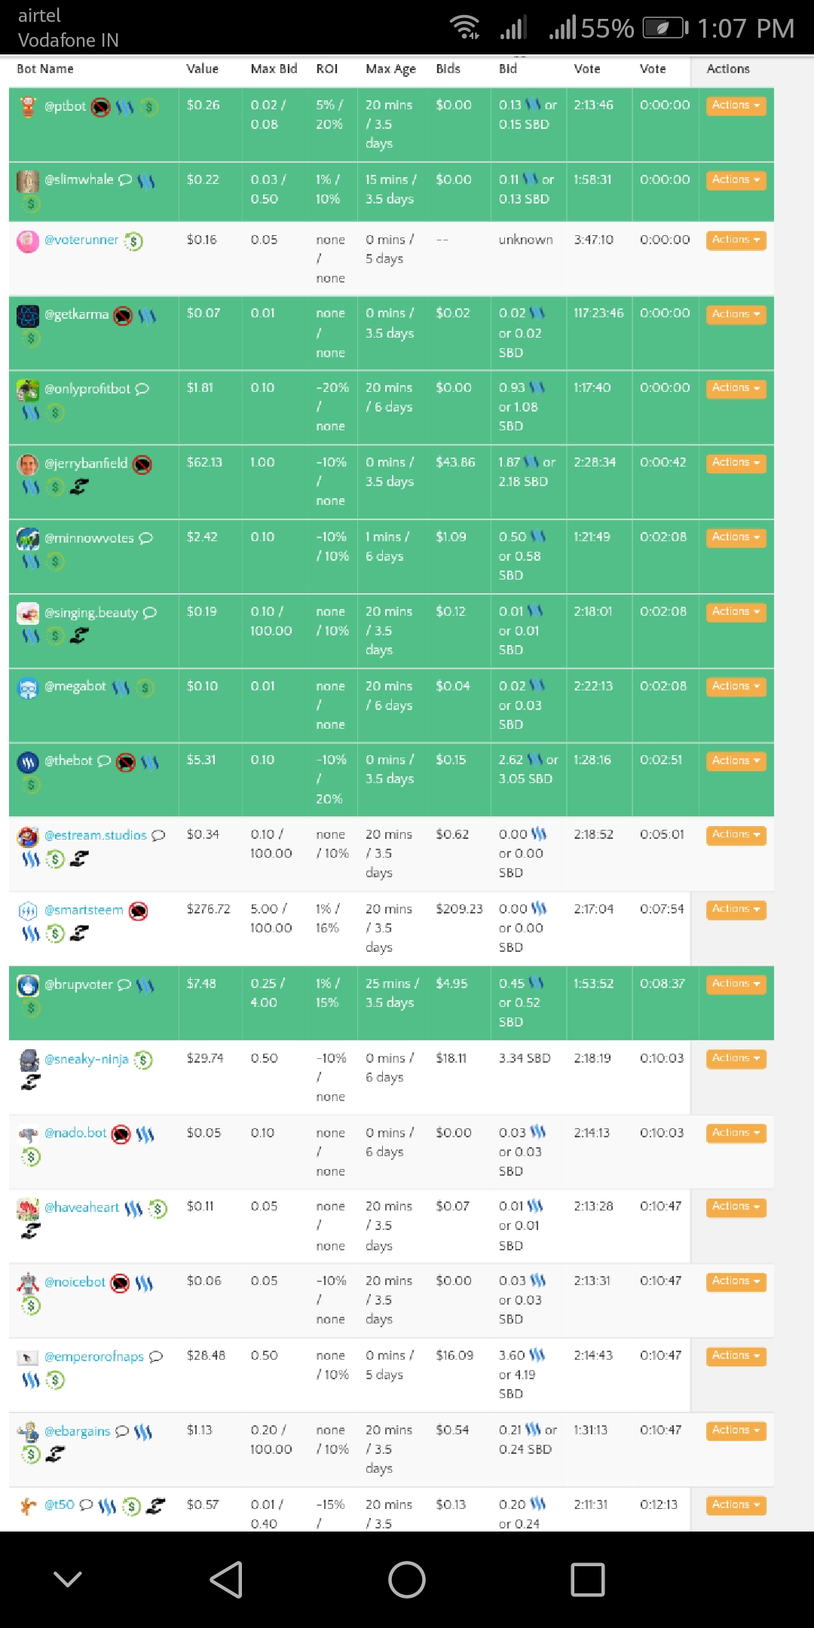Click the $209.23 bids amount
This screenshot has width=814, height=1628.
[x=459, y=909]
